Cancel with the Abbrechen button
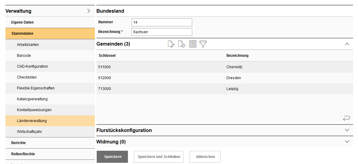Screen dimensions: 358x164 click(x=205, y=157)
